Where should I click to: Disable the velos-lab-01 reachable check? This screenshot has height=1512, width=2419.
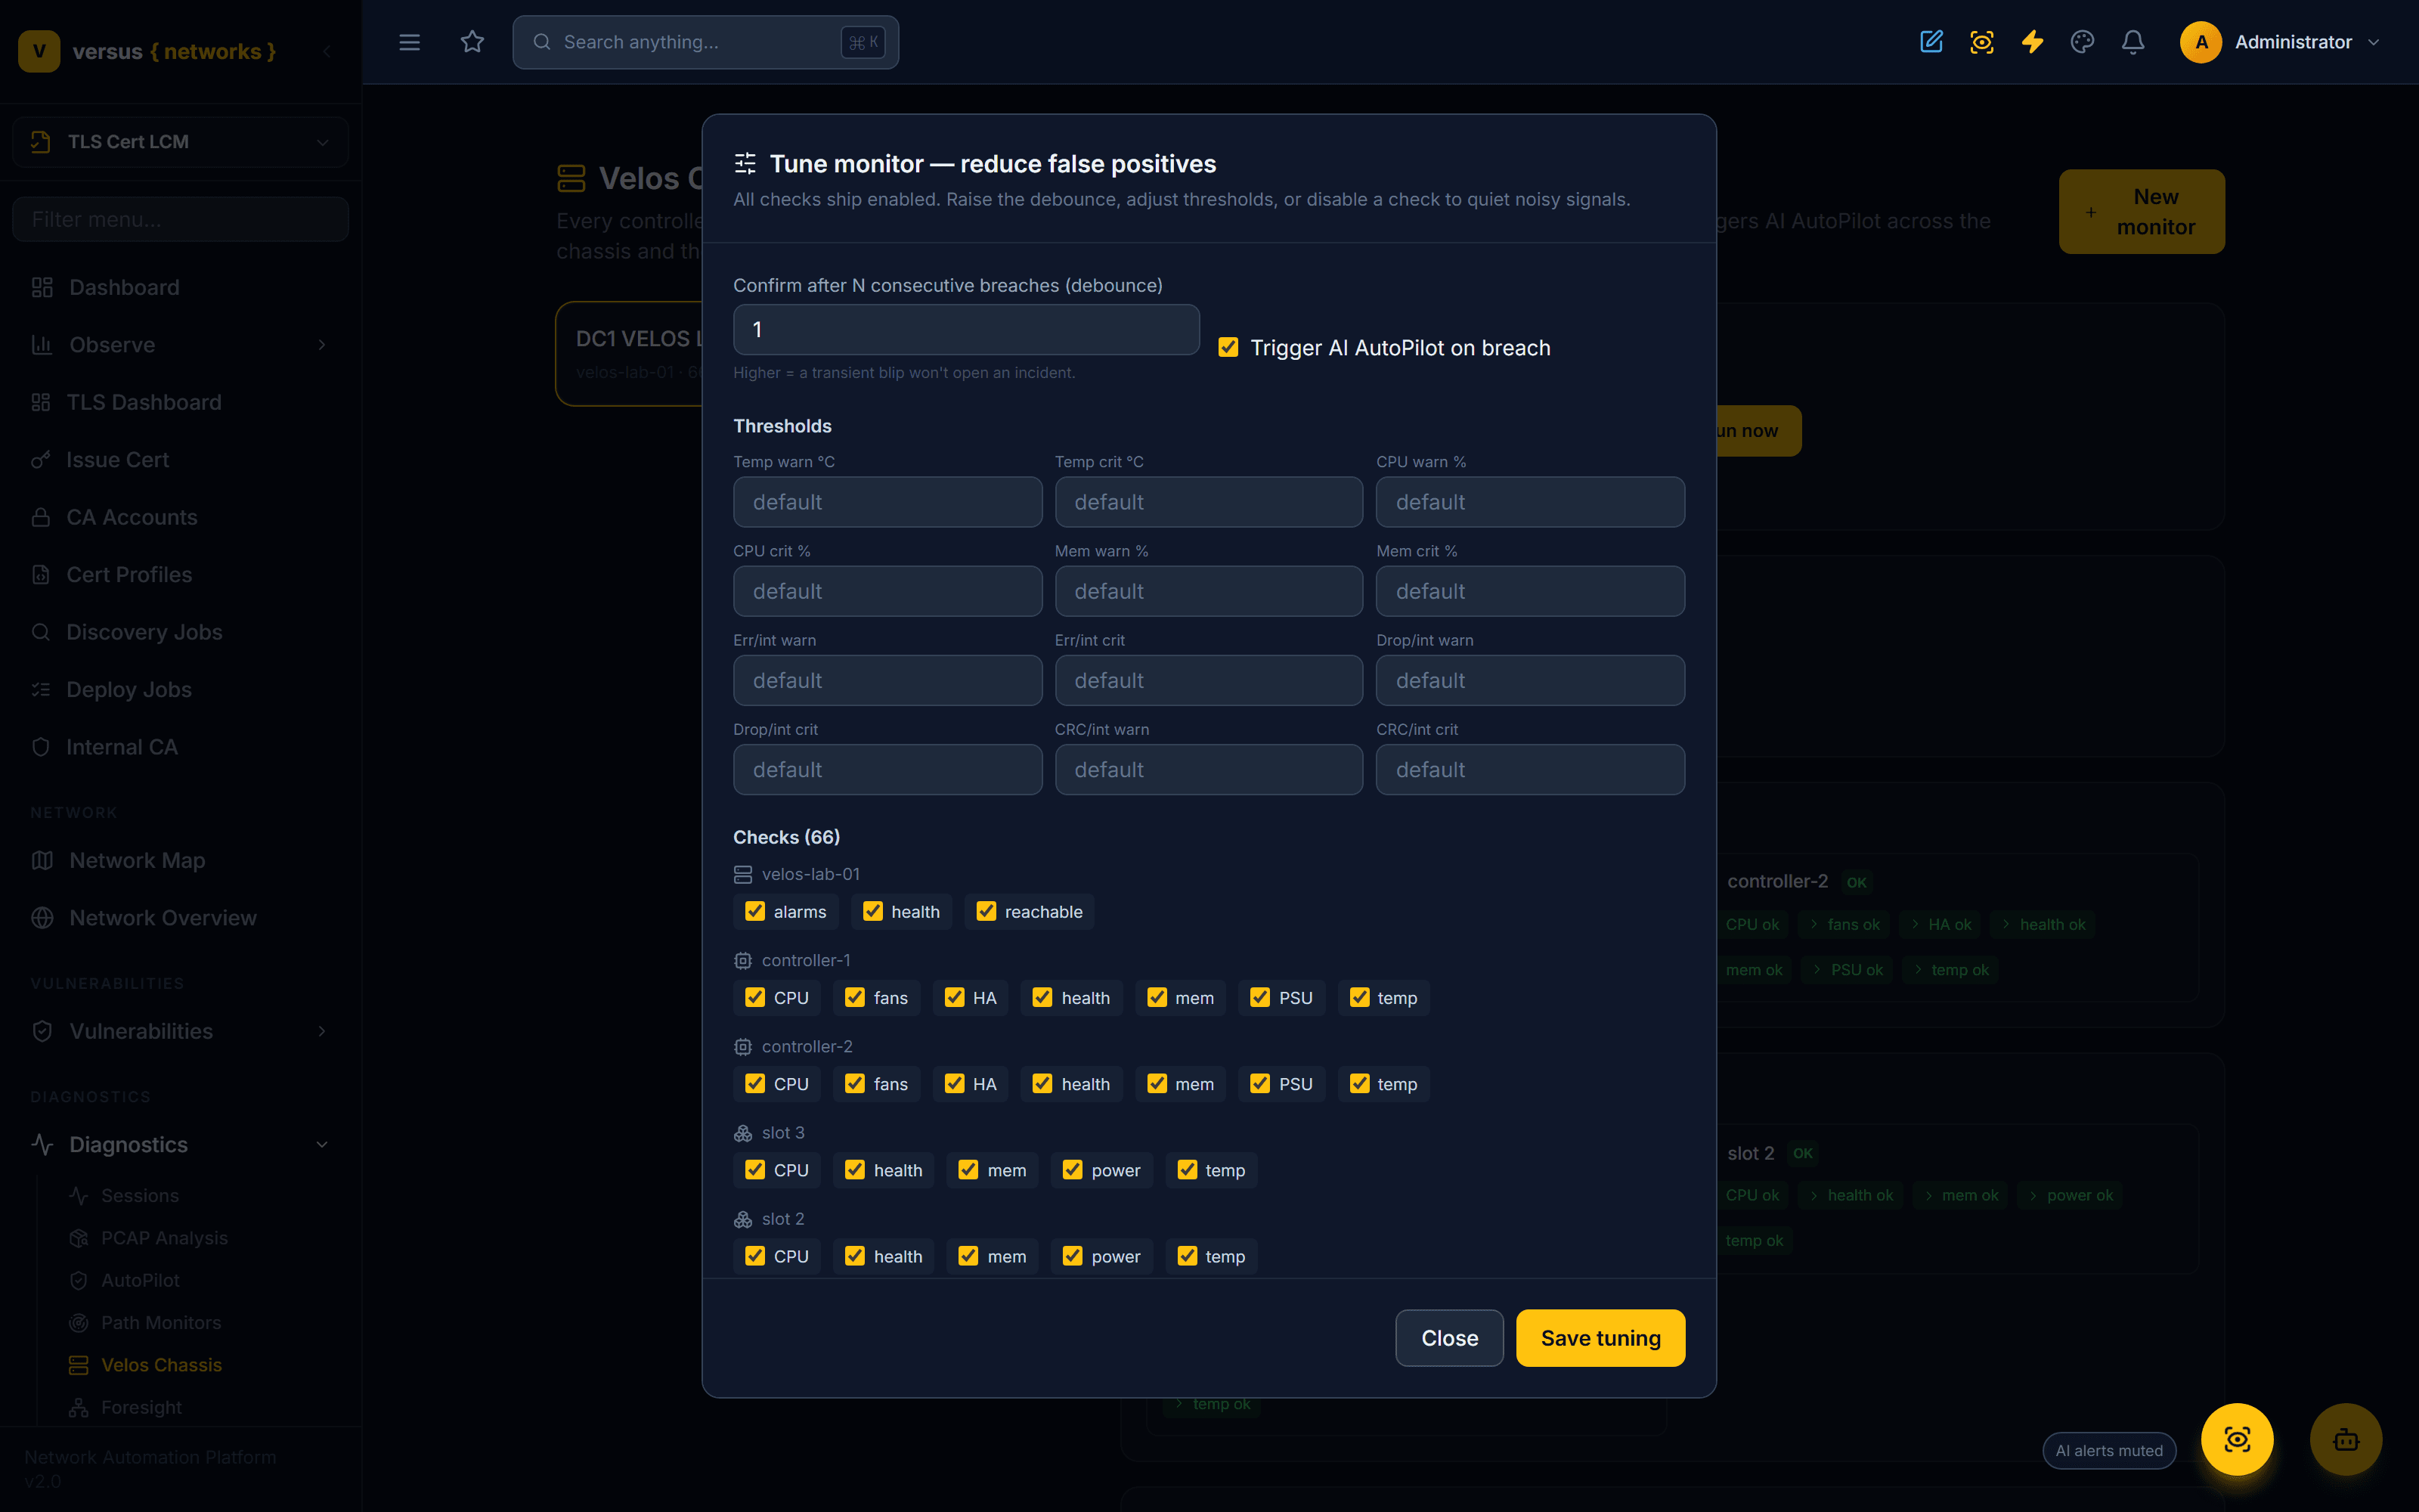pos(986,911)
